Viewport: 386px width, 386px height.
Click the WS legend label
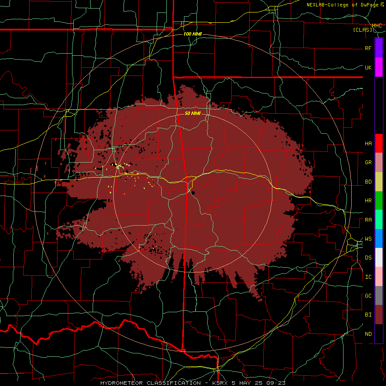(368, 239)
